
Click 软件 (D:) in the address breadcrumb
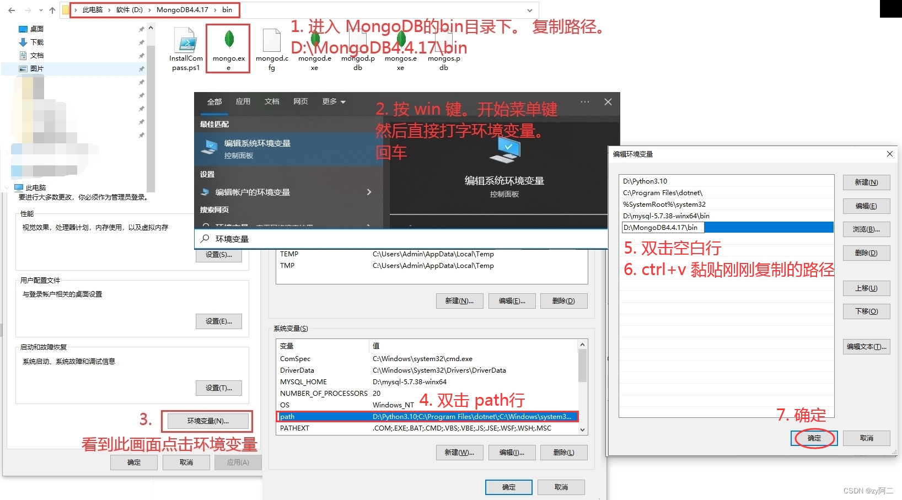click(x=130, y=10)
